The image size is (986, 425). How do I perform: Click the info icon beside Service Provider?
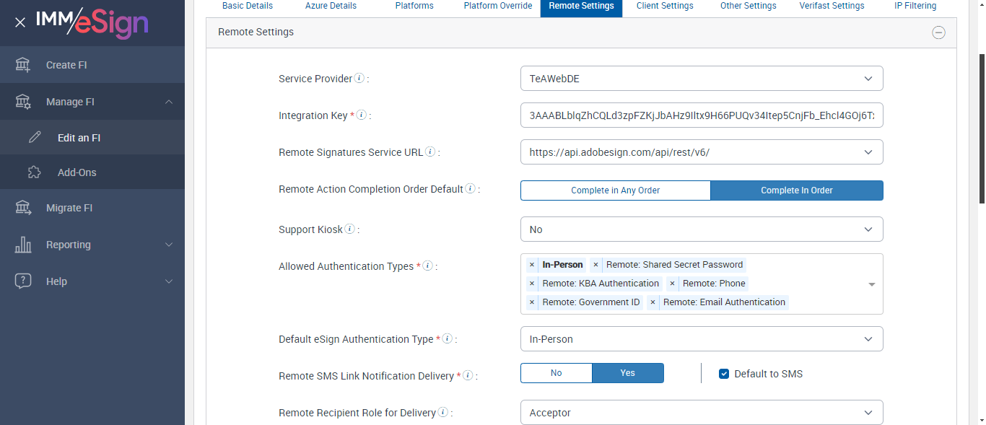359,79
